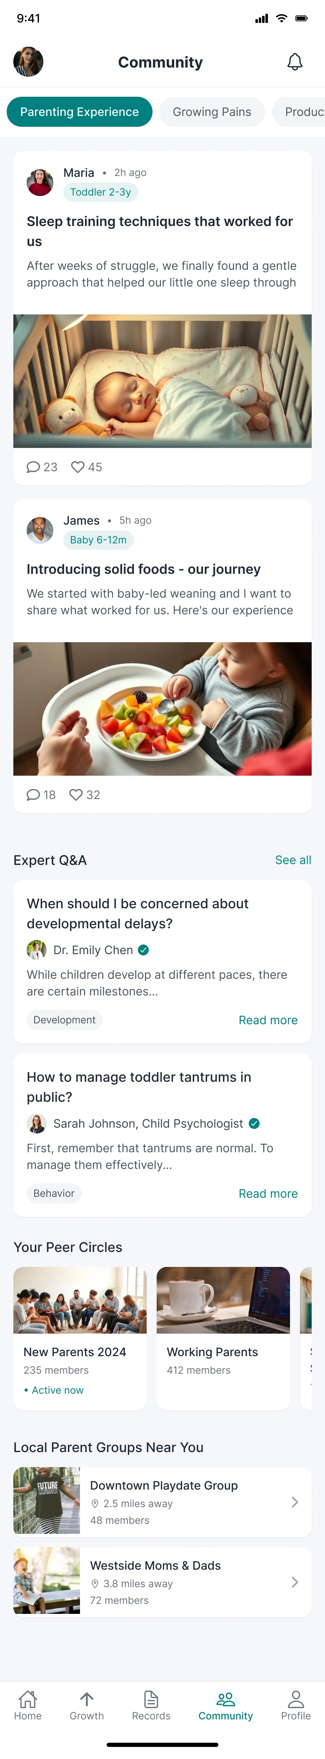Open Profile tab in bottom bar
The height and width of the screenshot is (1759, 325).
[x=296, y=1705]
